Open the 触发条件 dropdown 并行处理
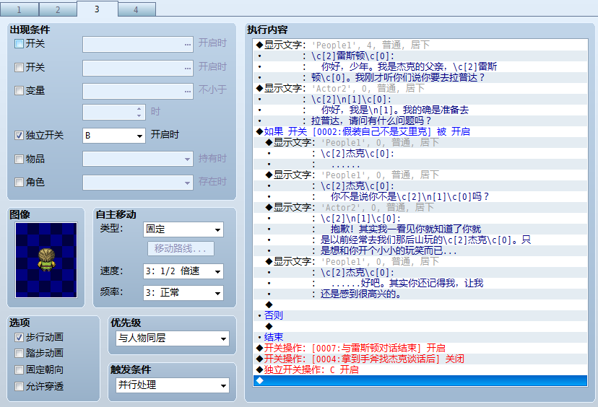 (173, 385)
